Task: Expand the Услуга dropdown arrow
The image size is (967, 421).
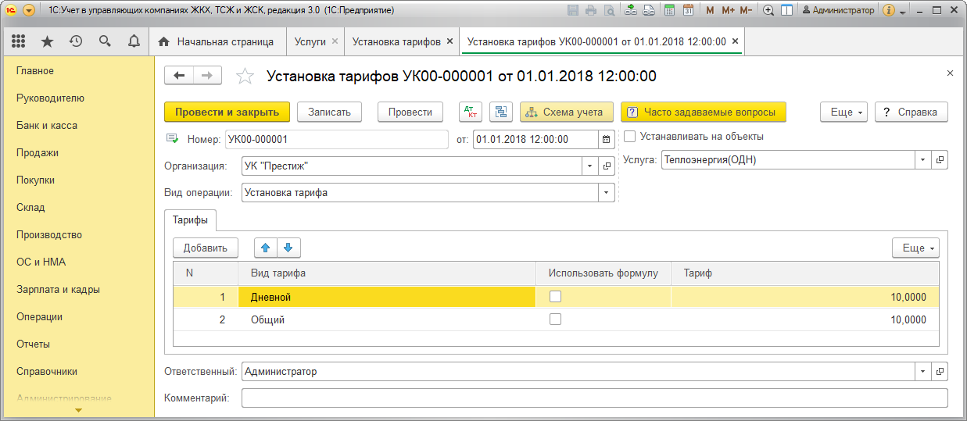Action: click(922, 159)
